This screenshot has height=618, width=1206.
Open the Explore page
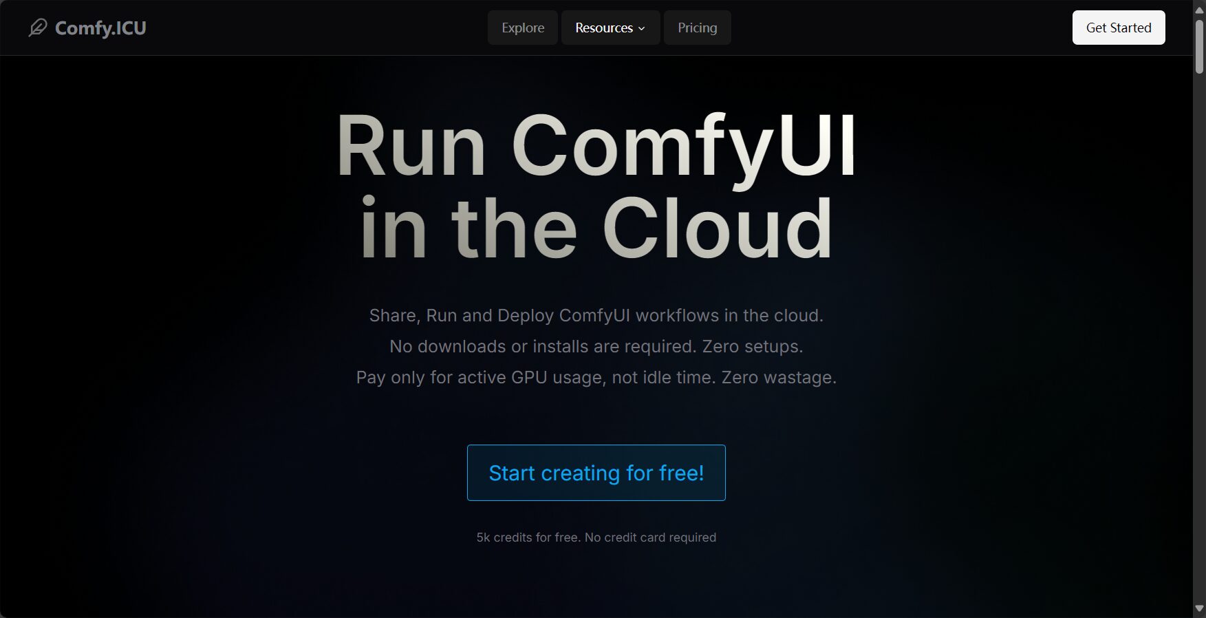(x=523, y=28)
